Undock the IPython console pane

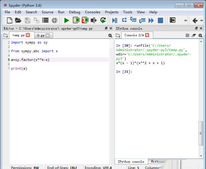[197, 28]
